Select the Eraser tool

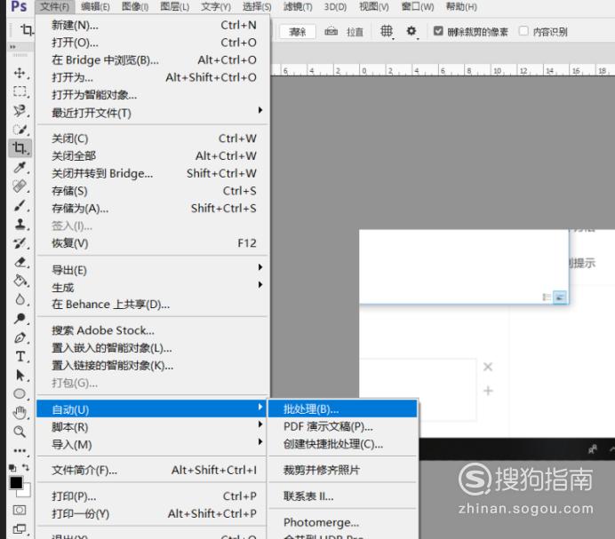[20, 262]
